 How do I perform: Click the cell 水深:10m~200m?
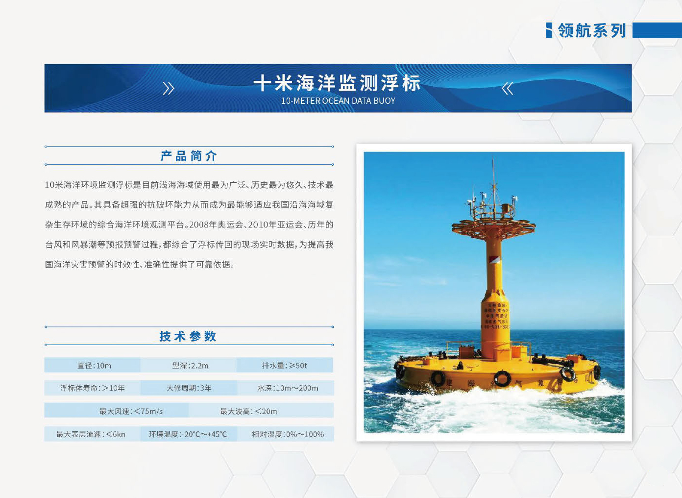tap(286, 388)
